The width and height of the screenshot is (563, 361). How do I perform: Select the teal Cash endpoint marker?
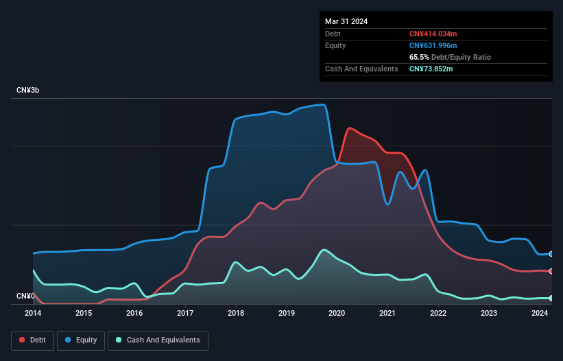(x=551, y=298)
